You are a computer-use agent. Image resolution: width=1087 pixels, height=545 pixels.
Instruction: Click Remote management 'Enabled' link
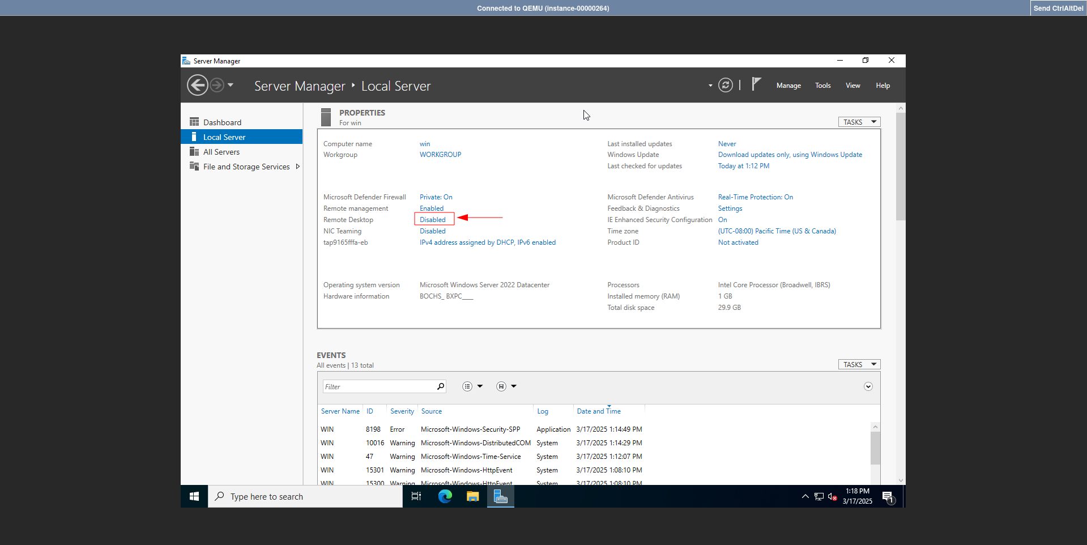(432, 208)
